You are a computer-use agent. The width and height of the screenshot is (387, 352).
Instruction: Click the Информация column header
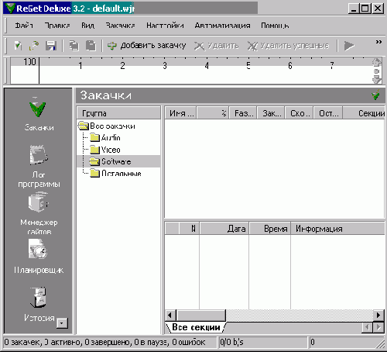[x=337, y=229]
